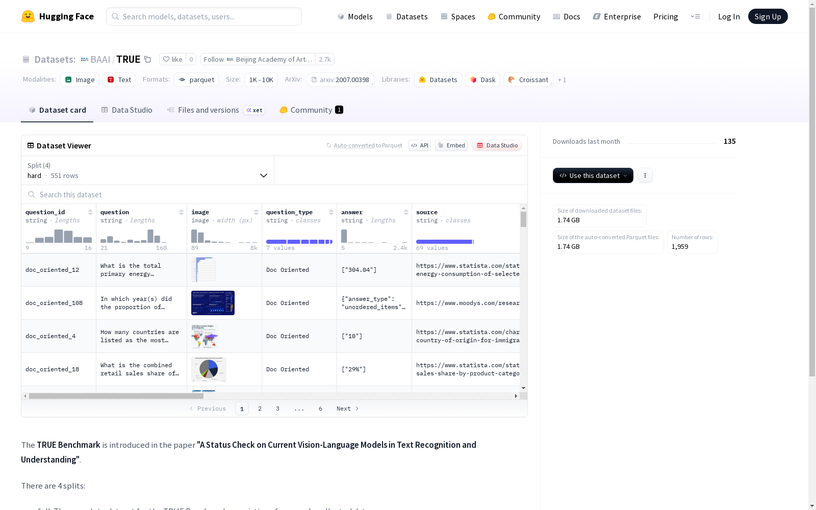Open the arxiv:2007.00398 paper tag
This screenshot has width=816, height=510.
click(340, 80)
